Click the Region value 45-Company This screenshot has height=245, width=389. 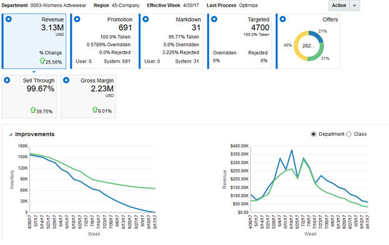tap(126, 5)
